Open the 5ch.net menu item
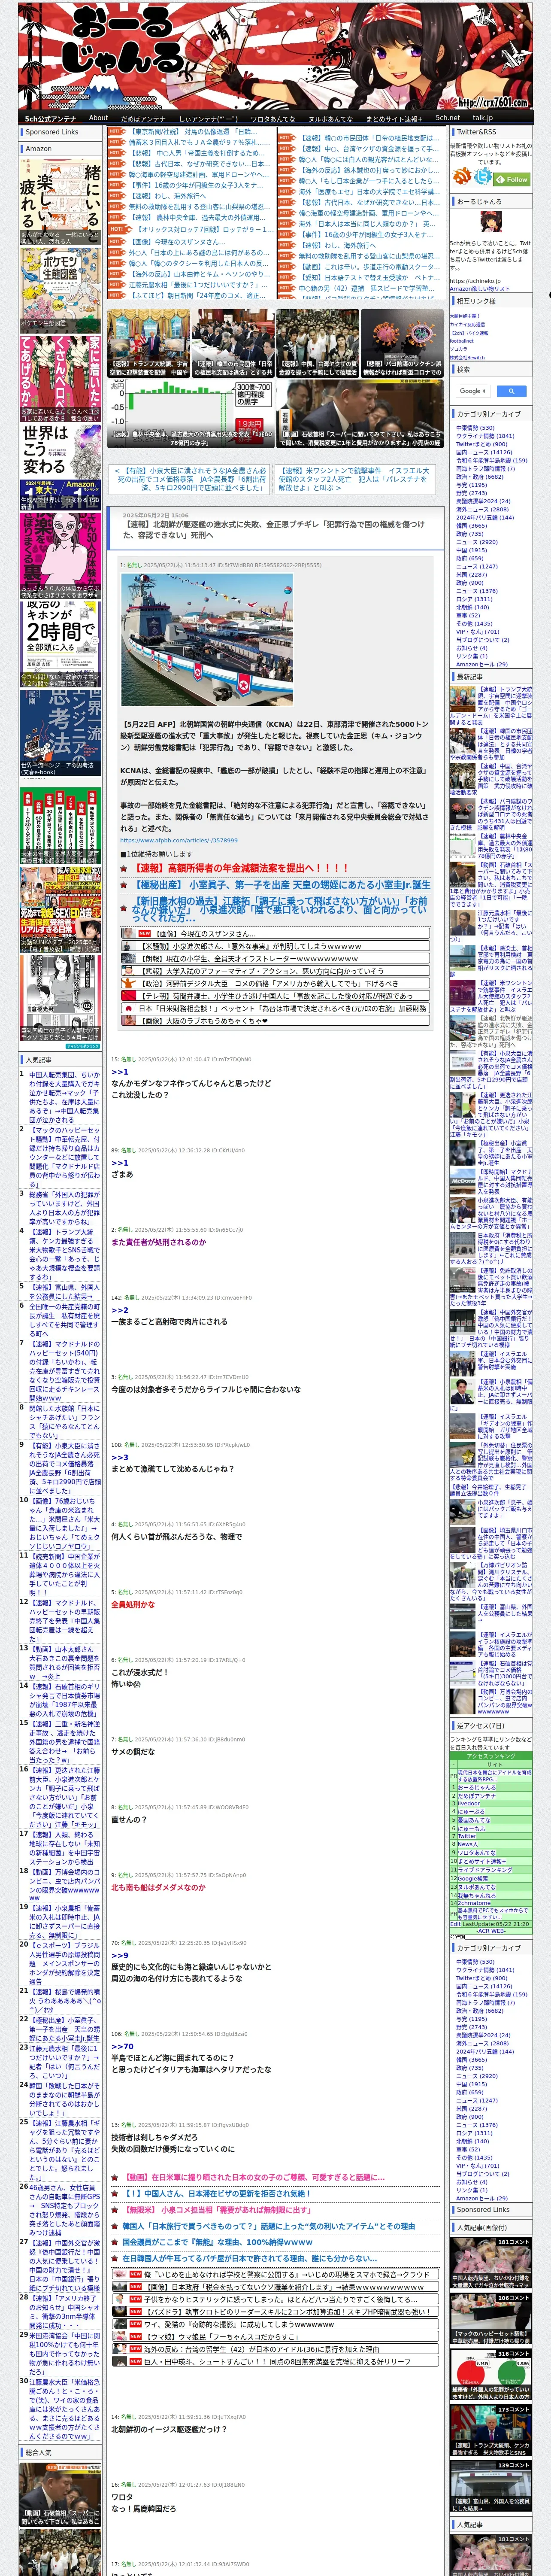Viewport: 551px width, 2576px height. pos(447,118)
